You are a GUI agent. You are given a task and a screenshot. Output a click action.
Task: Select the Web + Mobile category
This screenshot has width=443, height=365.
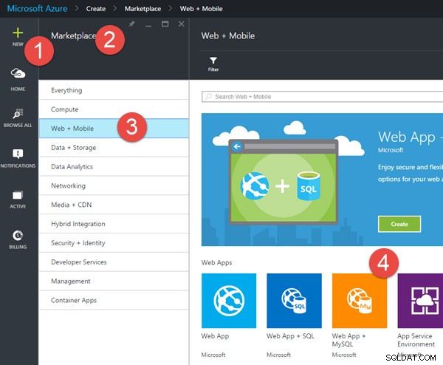[114, 129]
